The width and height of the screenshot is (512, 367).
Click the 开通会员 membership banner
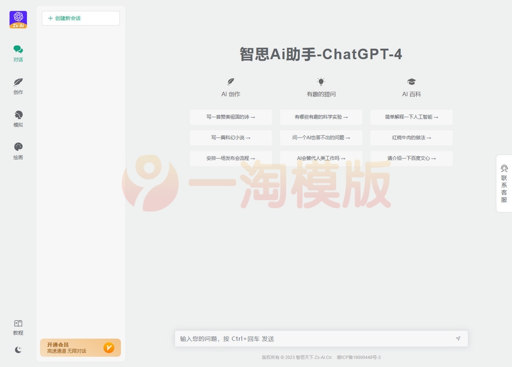(80, 348)
